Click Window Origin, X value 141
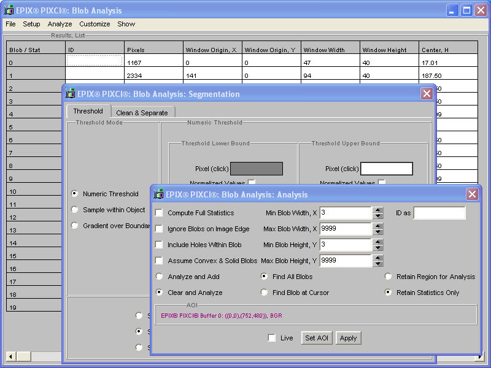This screenshot has height=368, width=491. point(191,75)
